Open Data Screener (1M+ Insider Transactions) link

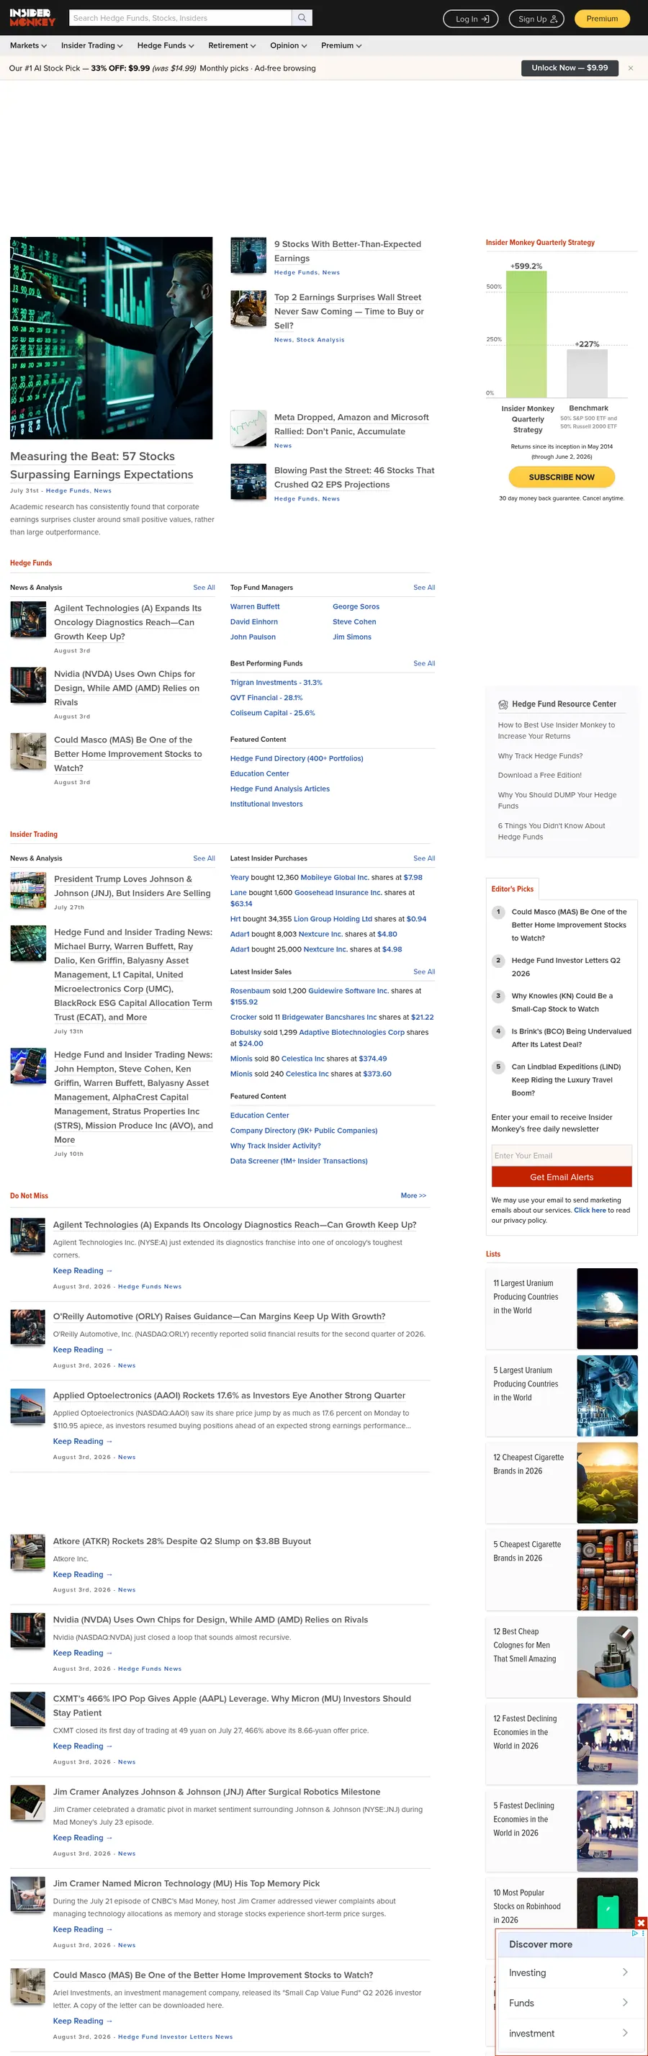click(x=299, y=1160)
